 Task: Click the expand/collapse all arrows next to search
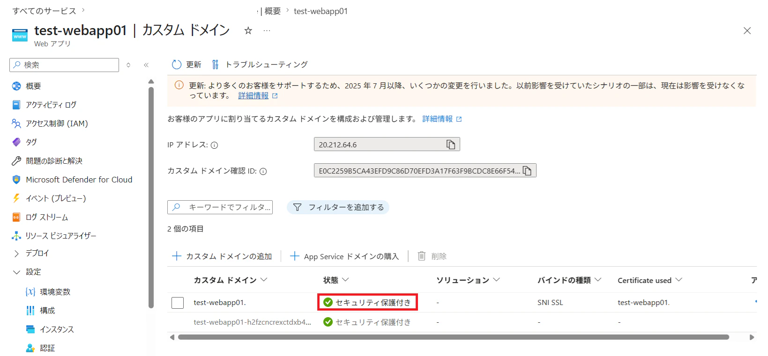coord(128,65)
